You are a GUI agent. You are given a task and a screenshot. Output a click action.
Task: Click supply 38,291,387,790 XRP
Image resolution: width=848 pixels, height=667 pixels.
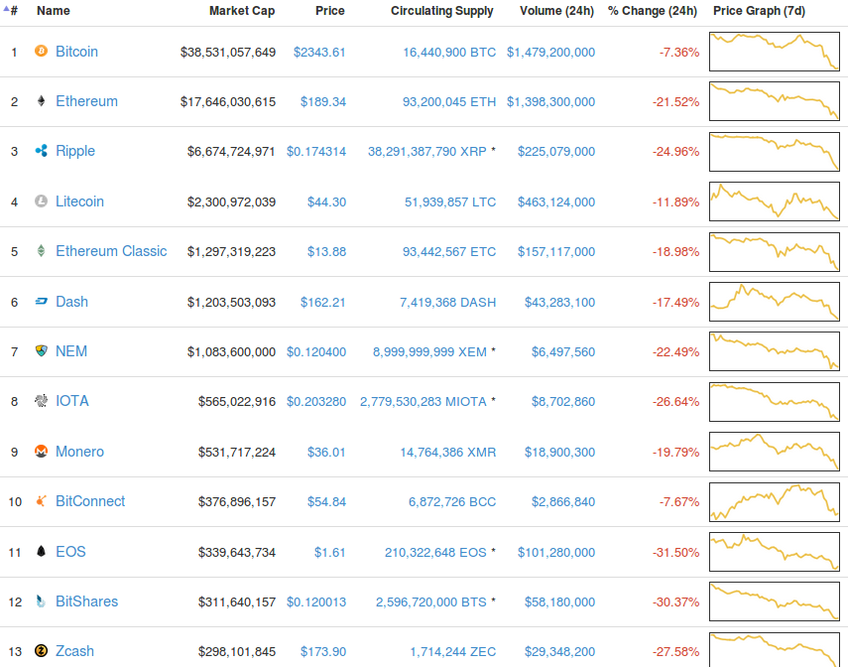(x=426, y=152)
